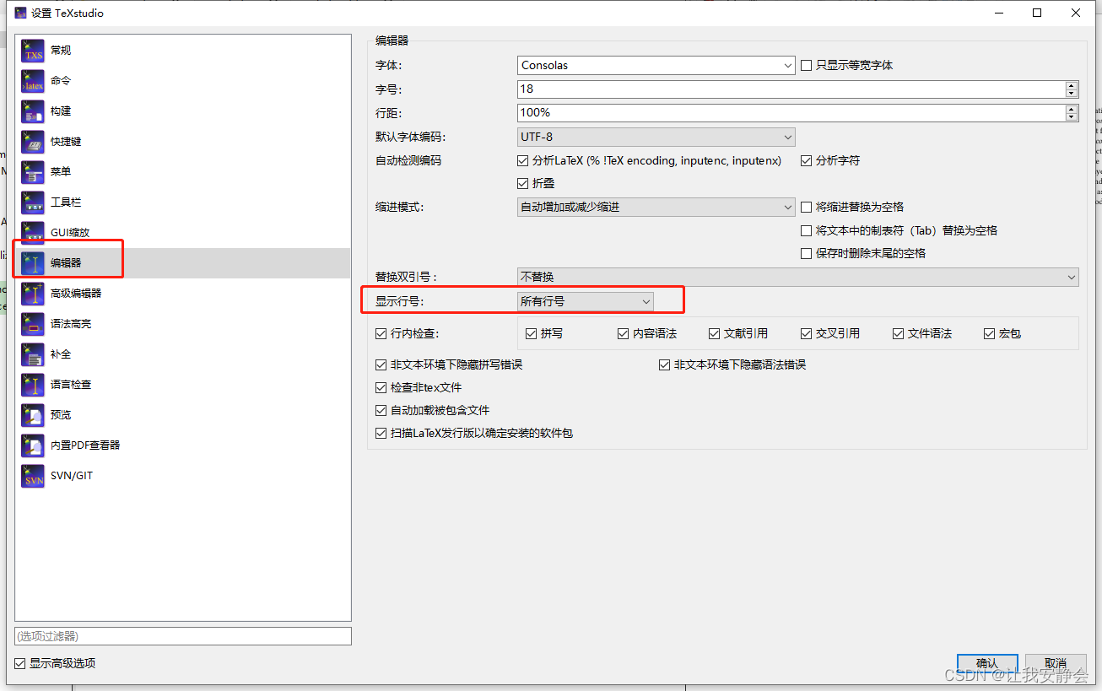Image resolution: width=1102 pixels, height=691 pixels.
Task: Toggle 只显示等宽字体 checkbox
Action: 806,65
